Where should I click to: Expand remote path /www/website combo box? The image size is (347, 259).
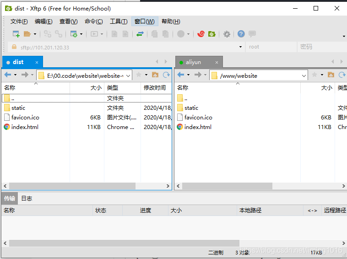click(x=304, y=76)
